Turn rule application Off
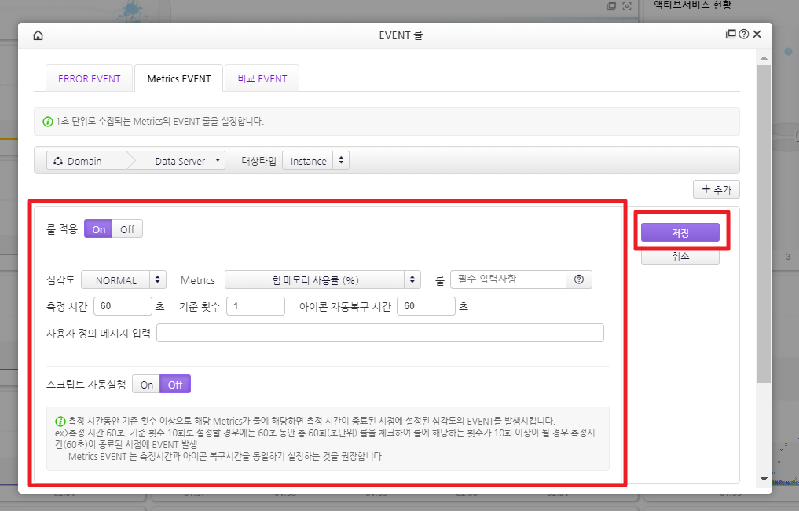799x511 pixels. tap(127, 229)
